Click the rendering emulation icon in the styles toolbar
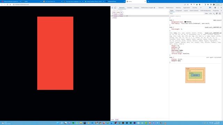 217,14
